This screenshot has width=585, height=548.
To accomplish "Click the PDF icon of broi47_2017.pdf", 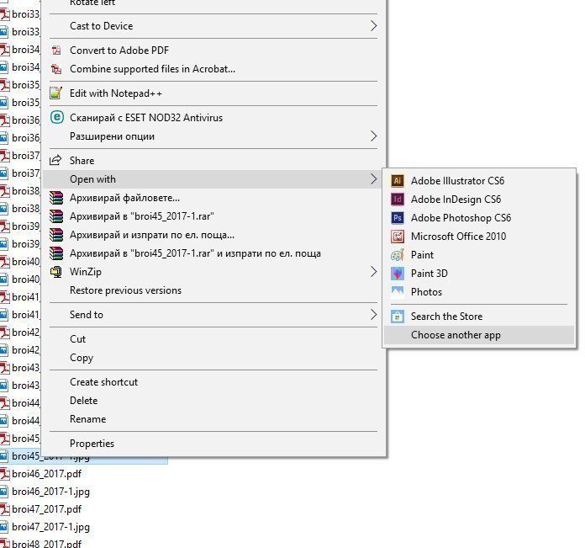I will (4, 508).
